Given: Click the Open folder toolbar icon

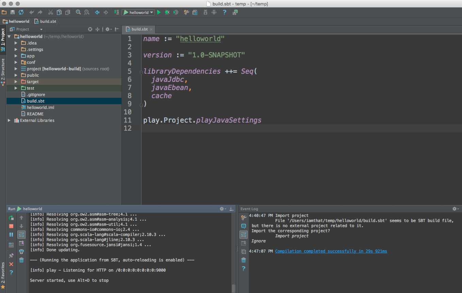Looking at the screenshot, I should coord(4,12).
